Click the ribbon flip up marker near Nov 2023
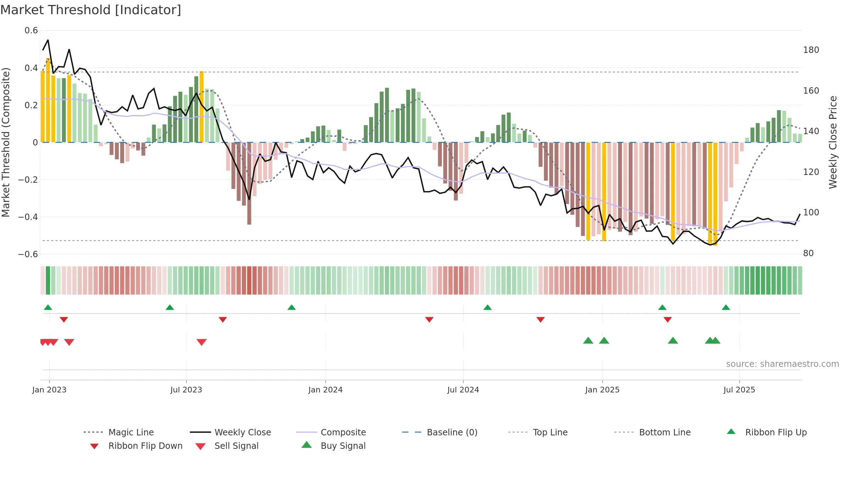Screen dimensions: 851x479 click(x=291, y=307)
